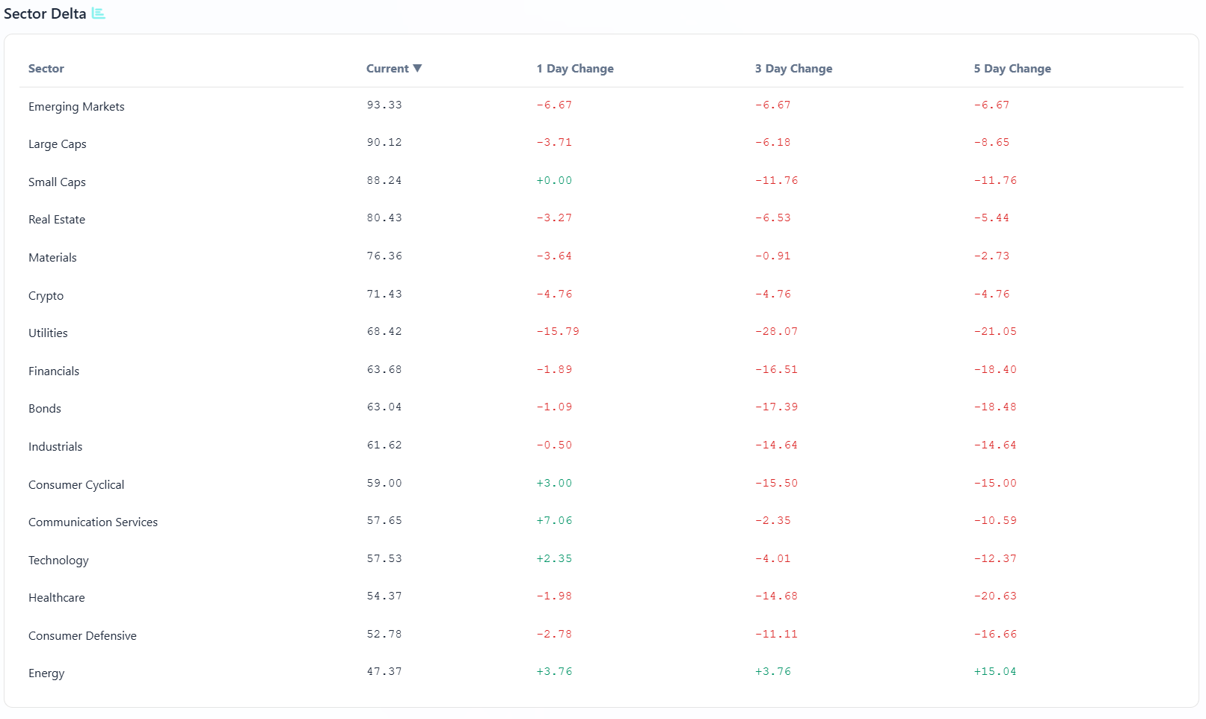The image size is (1206, 719).
Task: Click Utilities 3 day change -28.07
Action: [x=776, y=331]
